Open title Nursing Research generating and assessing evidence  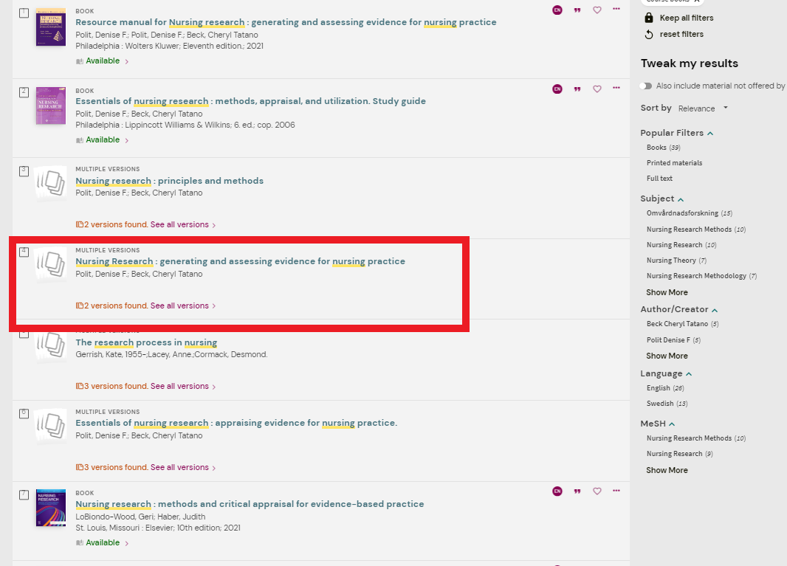point(240,261)
